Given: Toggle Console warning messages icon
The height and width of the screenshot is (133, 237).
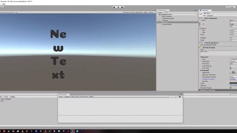Looking at the screenshot, I should pyautogui.click(x=177, y=96).
